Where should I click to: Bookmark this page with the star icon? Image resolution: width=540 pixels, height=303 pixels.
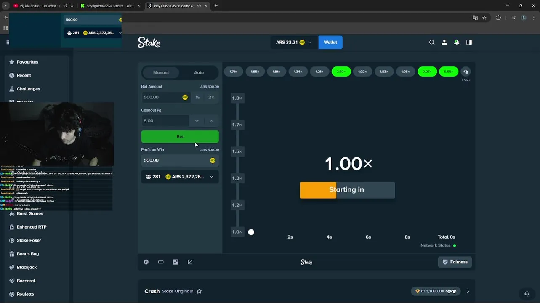pyautogui.click(x=484, y=18)
